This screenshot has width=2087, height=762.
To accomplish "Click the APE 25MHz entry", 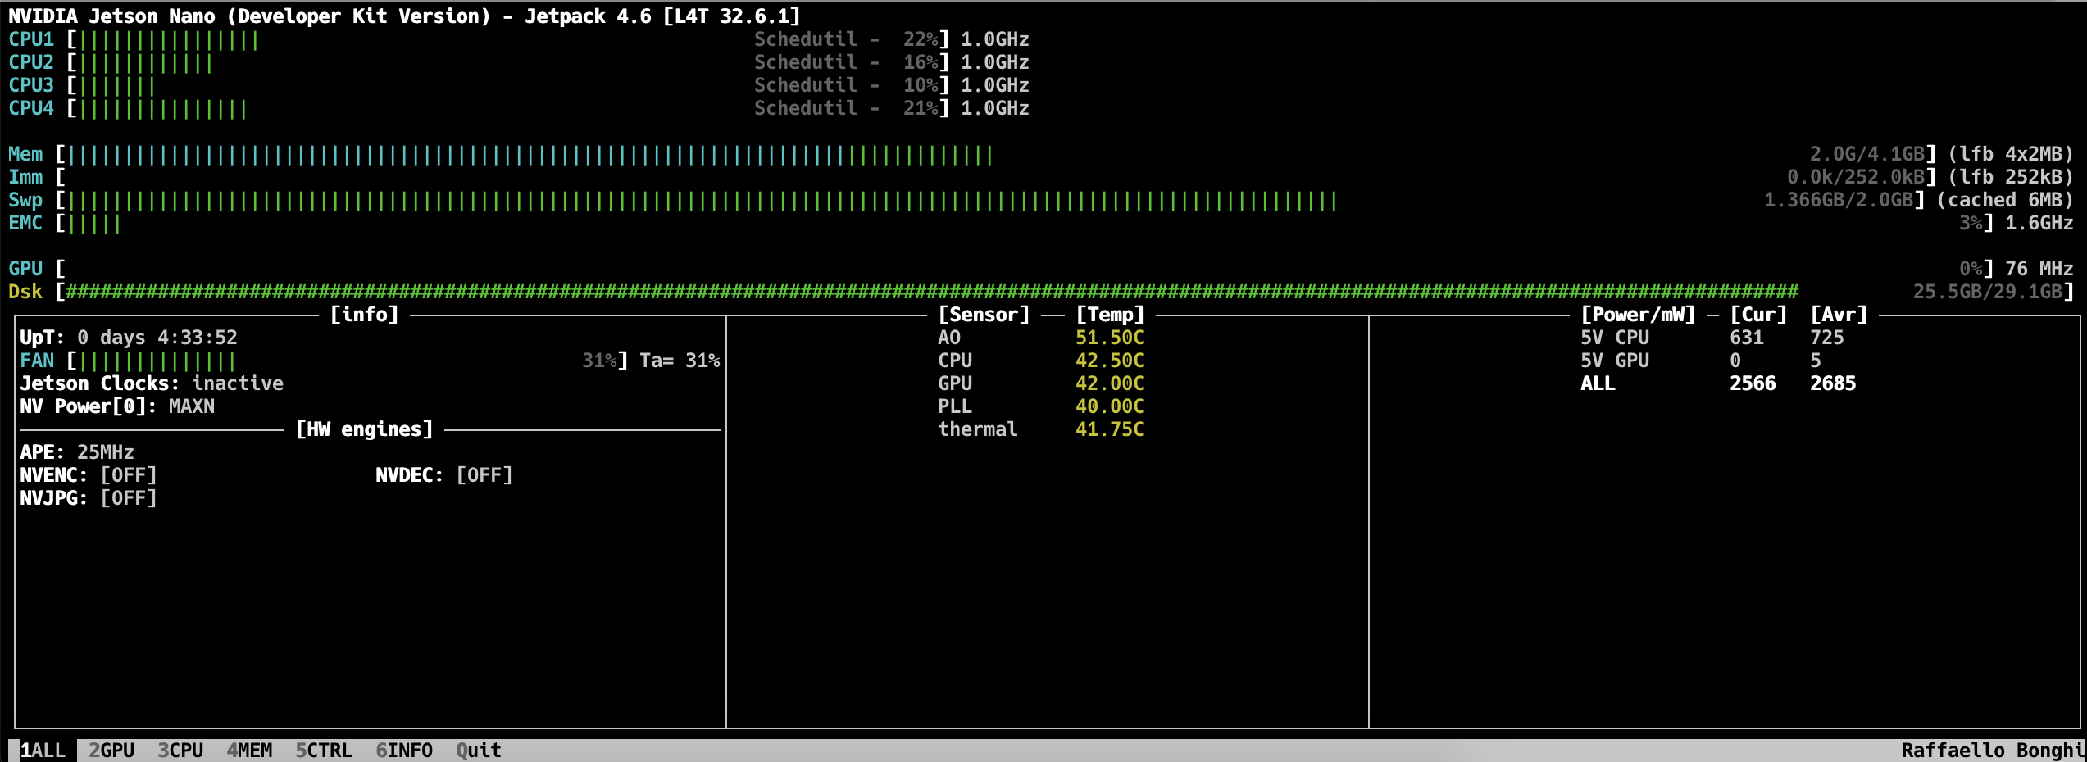I will click(77, 452).
